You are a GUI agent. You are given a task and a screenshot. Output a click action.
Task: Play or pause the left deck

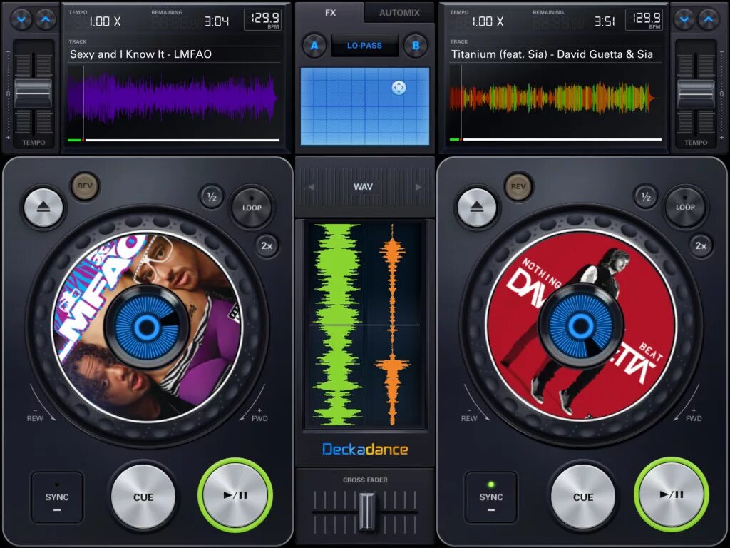click(x=235, y=495)
